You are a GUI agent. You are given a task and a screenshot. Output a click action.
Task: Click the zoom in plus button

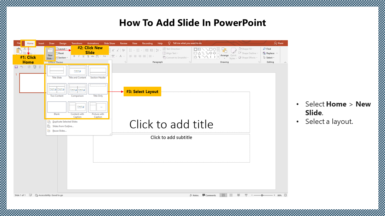coord(274,195)
